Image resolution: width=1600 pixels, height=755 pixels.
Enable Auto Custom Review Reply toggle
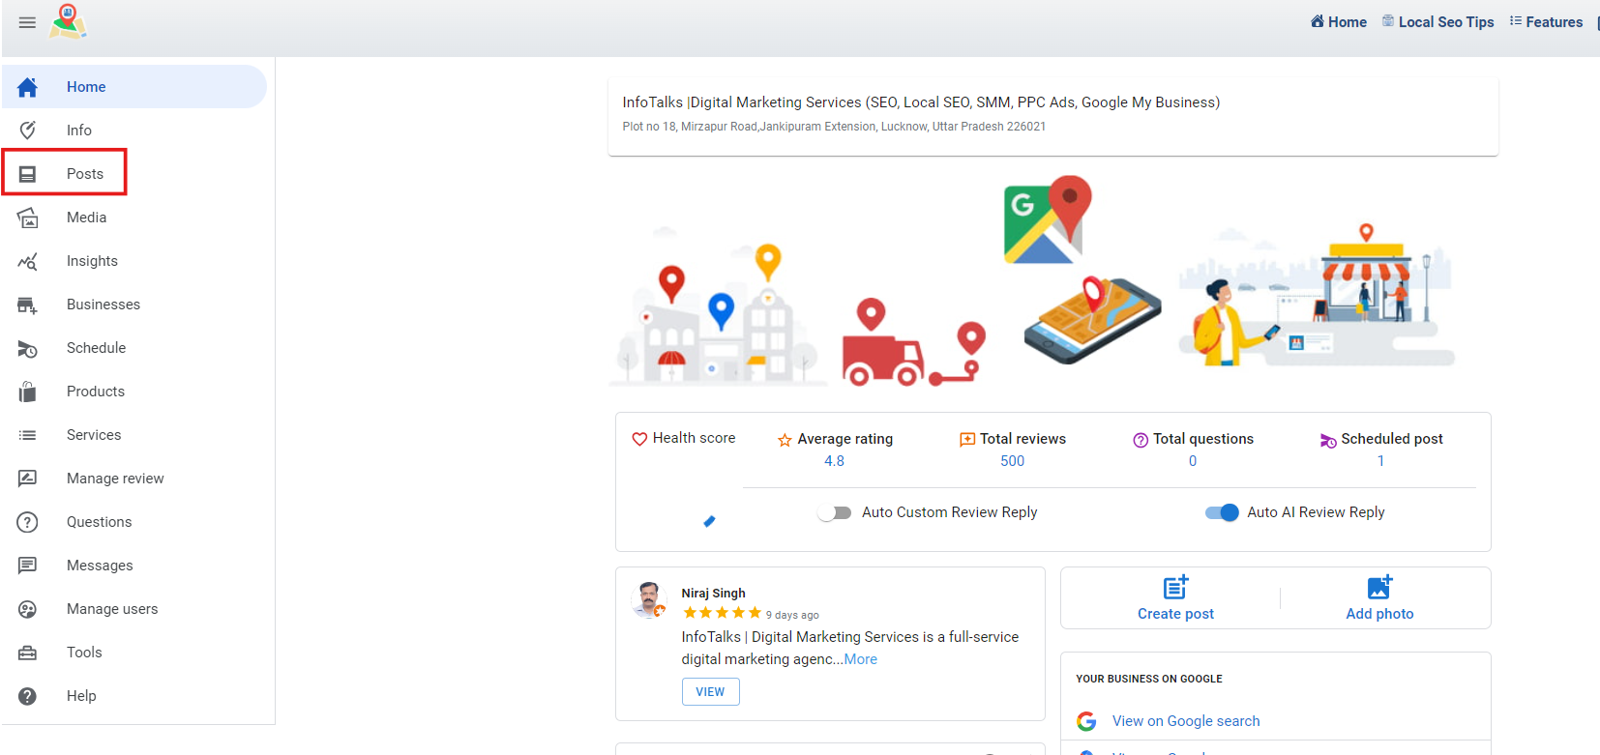pyautogui.click(x=834, y=512)
